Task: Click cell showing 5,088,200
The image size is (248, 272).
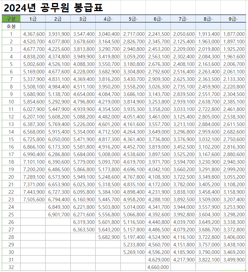Action: [x=83, y=117]
